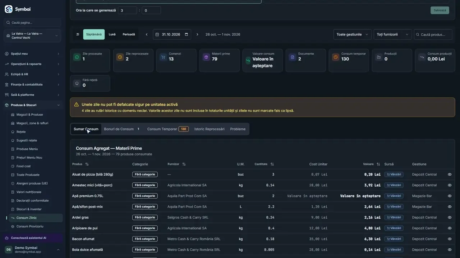
Task: View details for Amestec mici row
Action: tap(450, 185)
